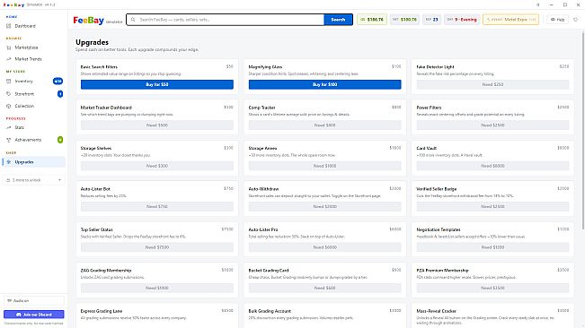Click Need $500 under Market Tracker Dashboard

157,125
